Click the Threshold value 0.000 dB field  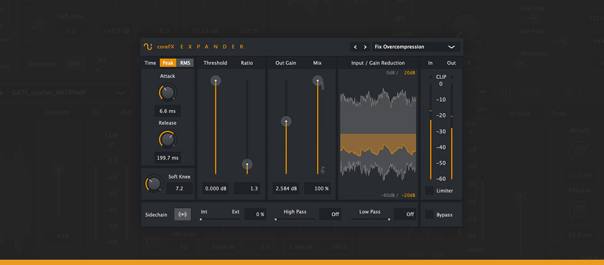(x=216, y=188)
